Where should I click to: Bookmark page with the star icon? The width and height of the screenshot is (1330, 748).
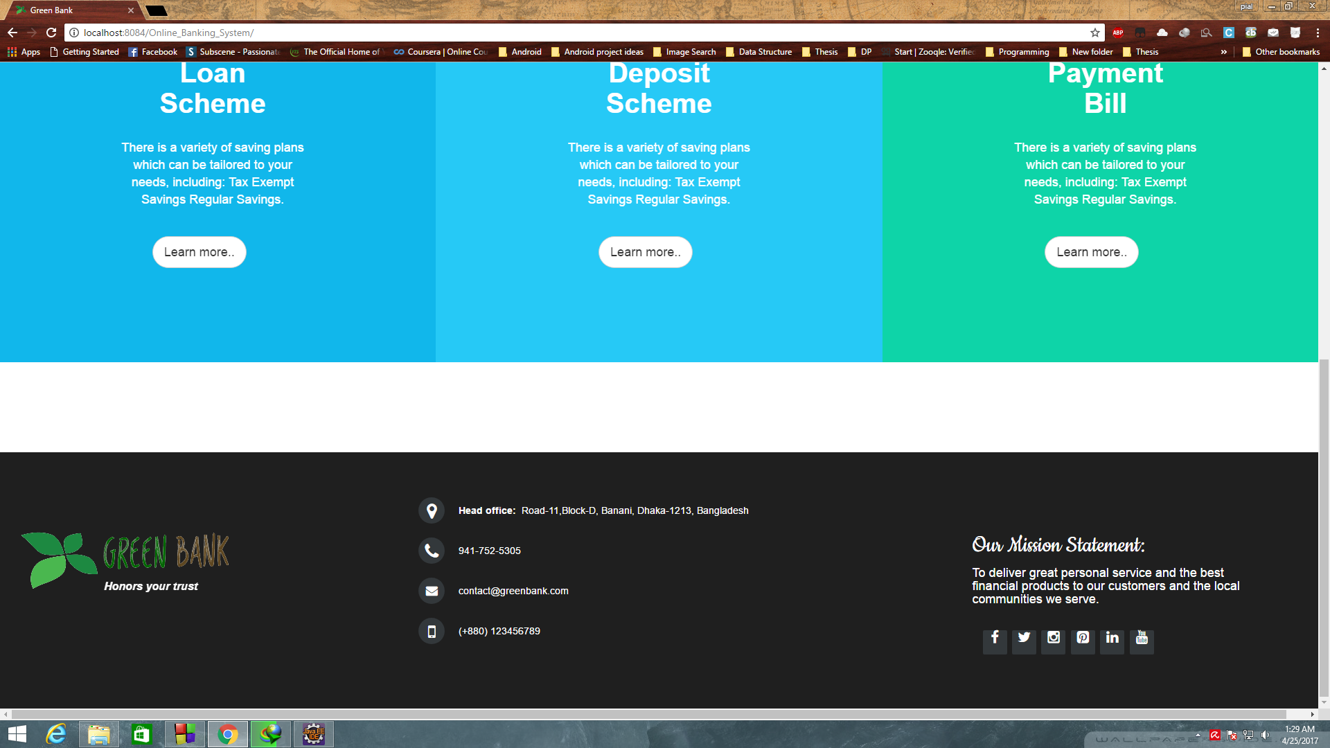pyautogui.click(x=1095, y=33)
